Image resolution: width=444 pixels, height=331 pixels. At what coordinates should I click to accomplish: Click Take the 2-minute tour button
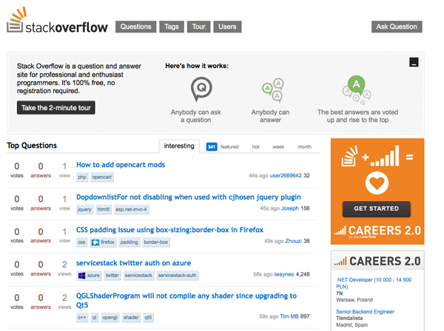[x=56, y=108]
